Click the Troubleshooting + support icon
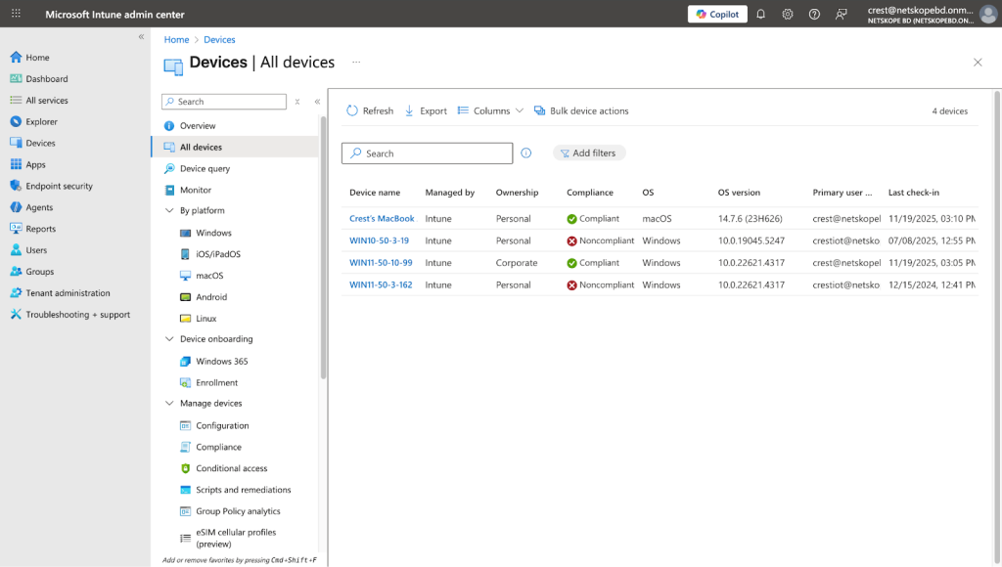Image resolution: width=1002 pixels, height=567 pixels. point(16,314)
